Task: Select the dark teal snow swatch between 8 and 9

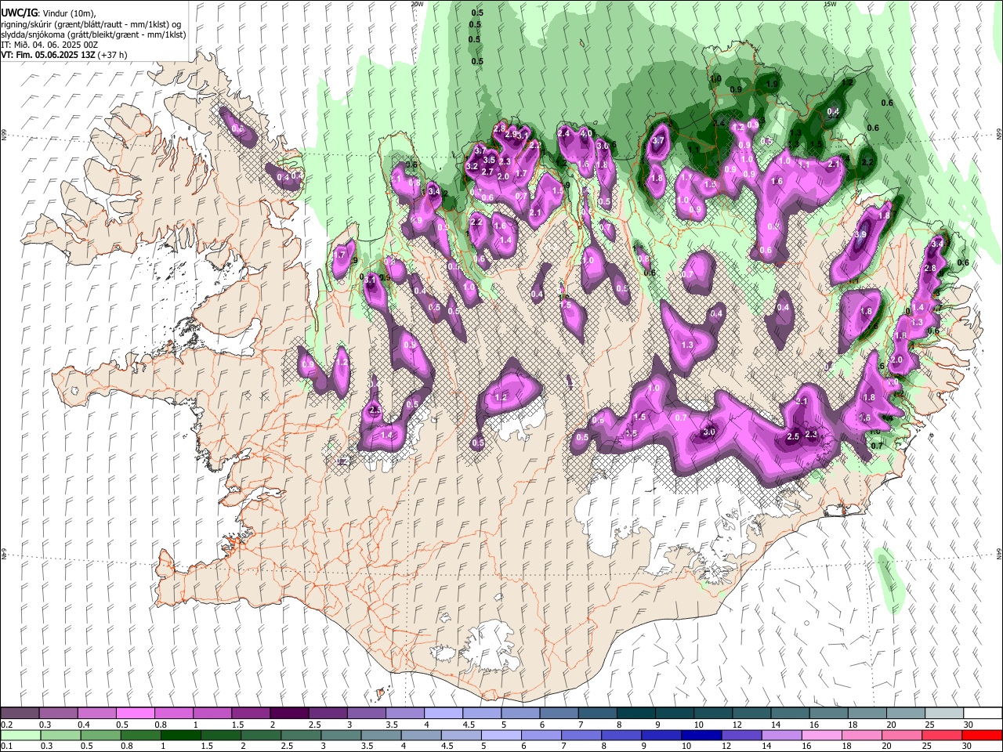Action: click(635, 713)
